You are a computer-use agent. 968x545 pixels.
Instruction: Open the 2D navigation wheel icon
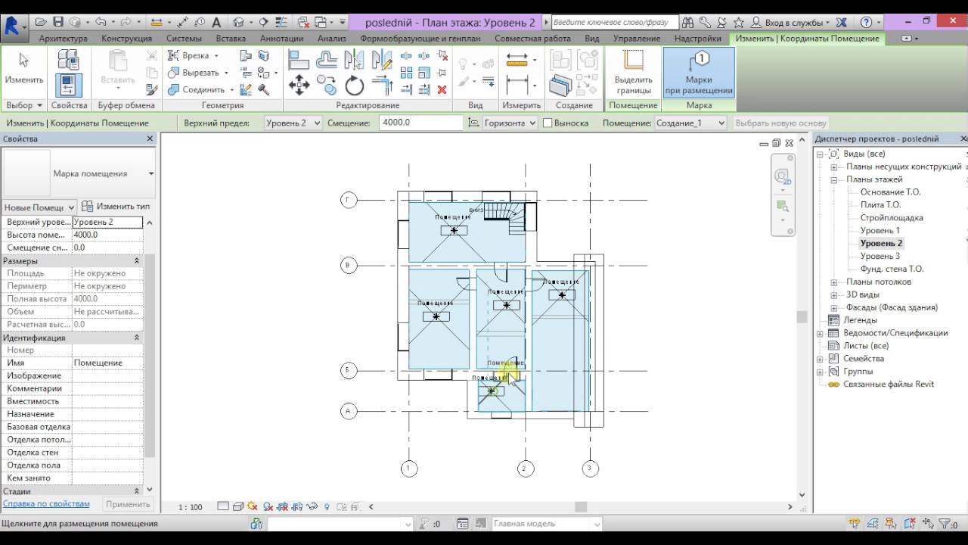783,177
